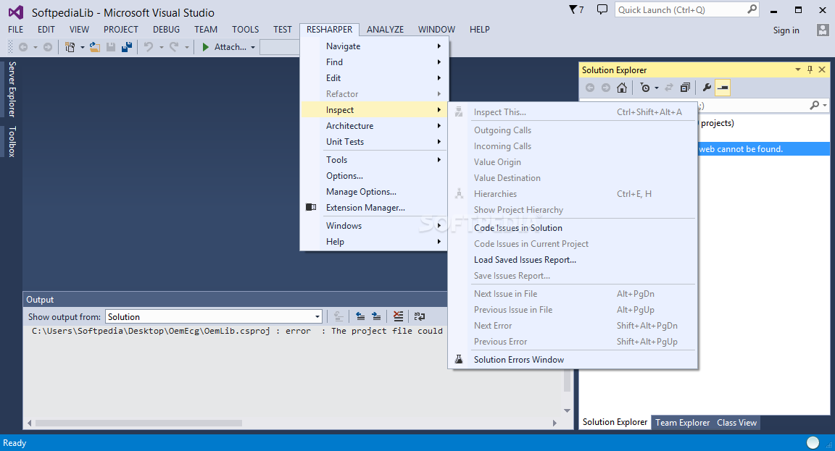
Task: Open the feedback speech bubble icon
Action: coord(602,9)
